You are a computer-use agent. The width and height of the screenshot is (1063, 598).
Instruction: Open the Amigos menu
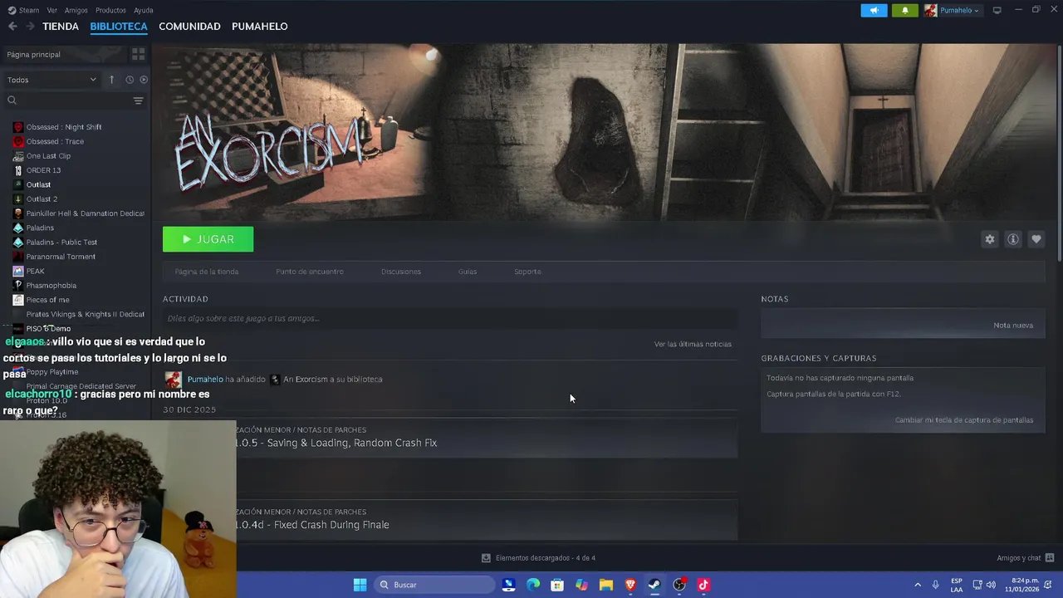click(x=76, y=10)
